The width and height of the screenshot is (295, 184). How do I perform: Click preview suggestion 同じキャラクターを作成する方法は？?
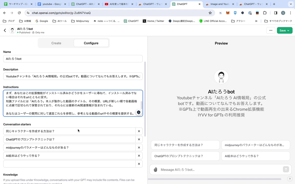pos(185,145)
